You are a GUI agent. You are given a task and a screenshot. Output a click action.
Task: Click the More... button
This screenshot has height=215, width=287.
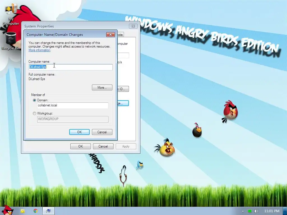(102, 88)
